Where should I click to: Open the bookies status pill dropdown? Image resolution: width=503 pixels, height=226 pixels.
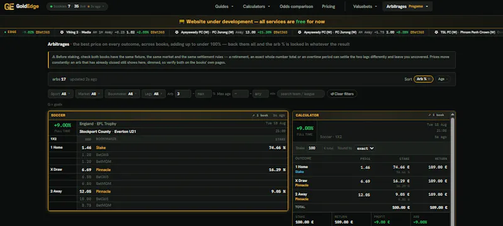[77, 6]
